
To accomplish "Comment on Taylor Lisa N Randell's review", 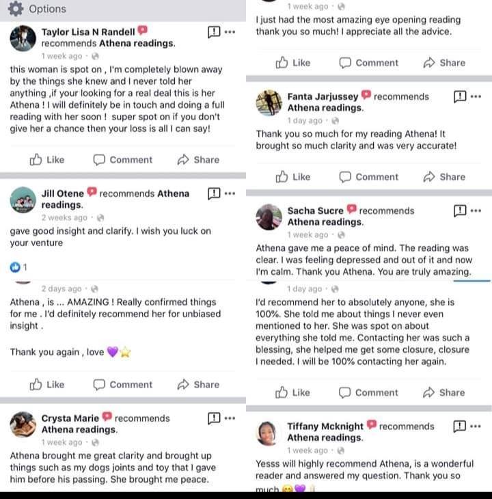I will (x=122, y=160).
